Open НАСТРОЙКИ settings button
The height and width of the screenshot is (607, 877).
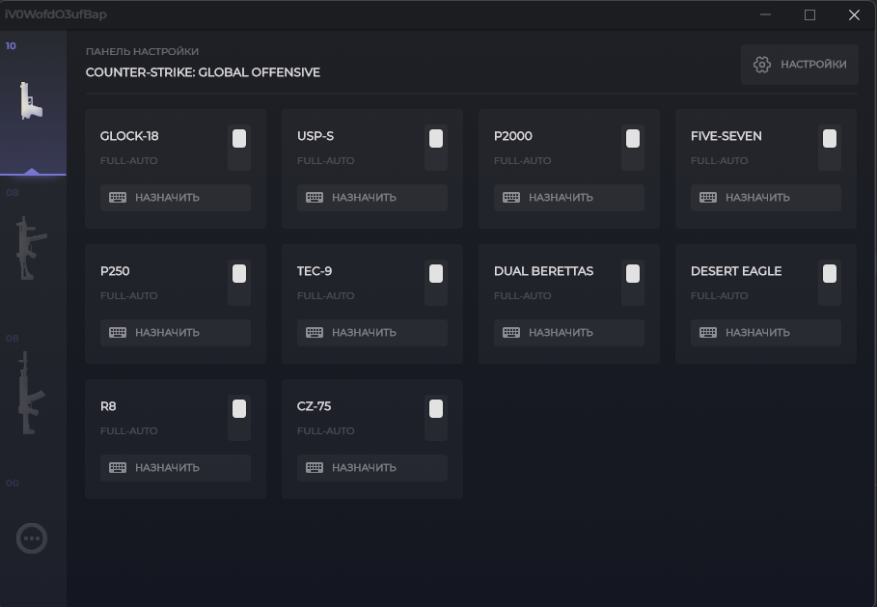click(x=799, y=65)
